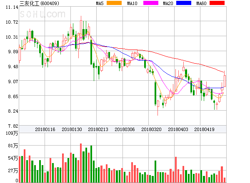
Task: Click the 9.07 price axis label
Action: click(x=13, y=82)
